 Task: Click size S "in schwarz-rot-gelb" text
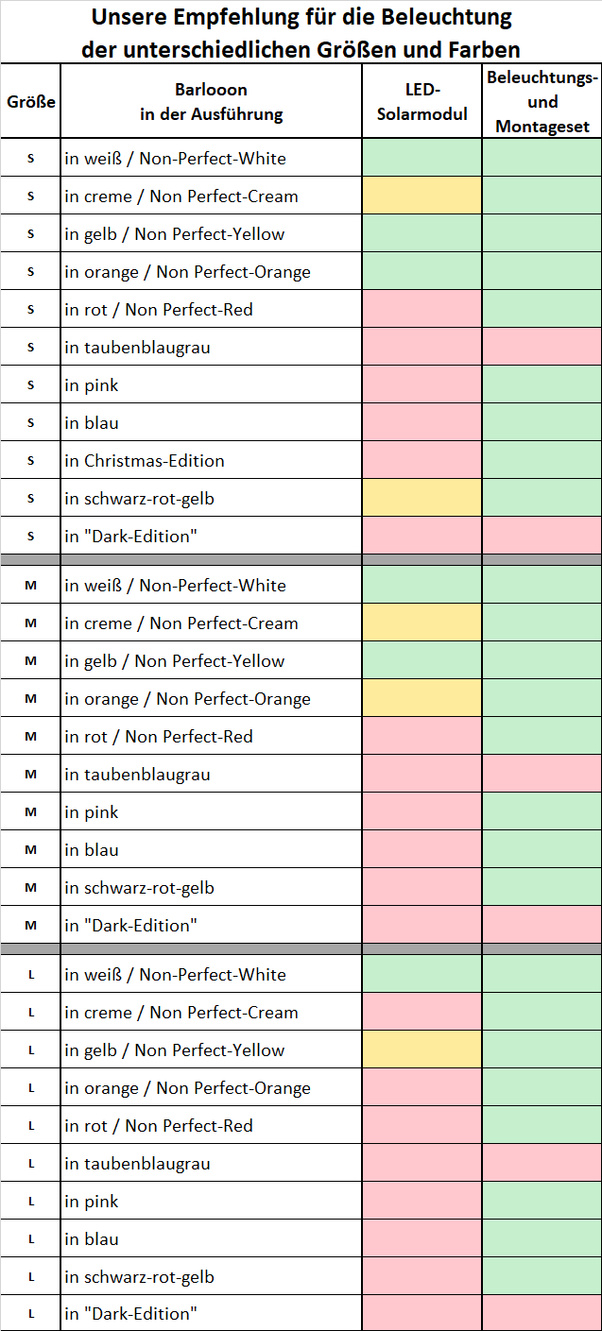pyautogui.click(x=140, y=499)
